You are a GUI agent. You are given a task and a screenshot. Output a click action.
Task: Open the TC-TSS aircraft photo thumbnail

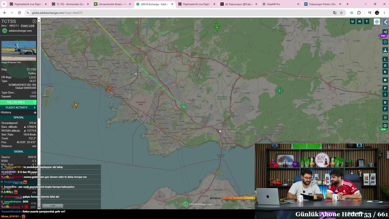19,51
